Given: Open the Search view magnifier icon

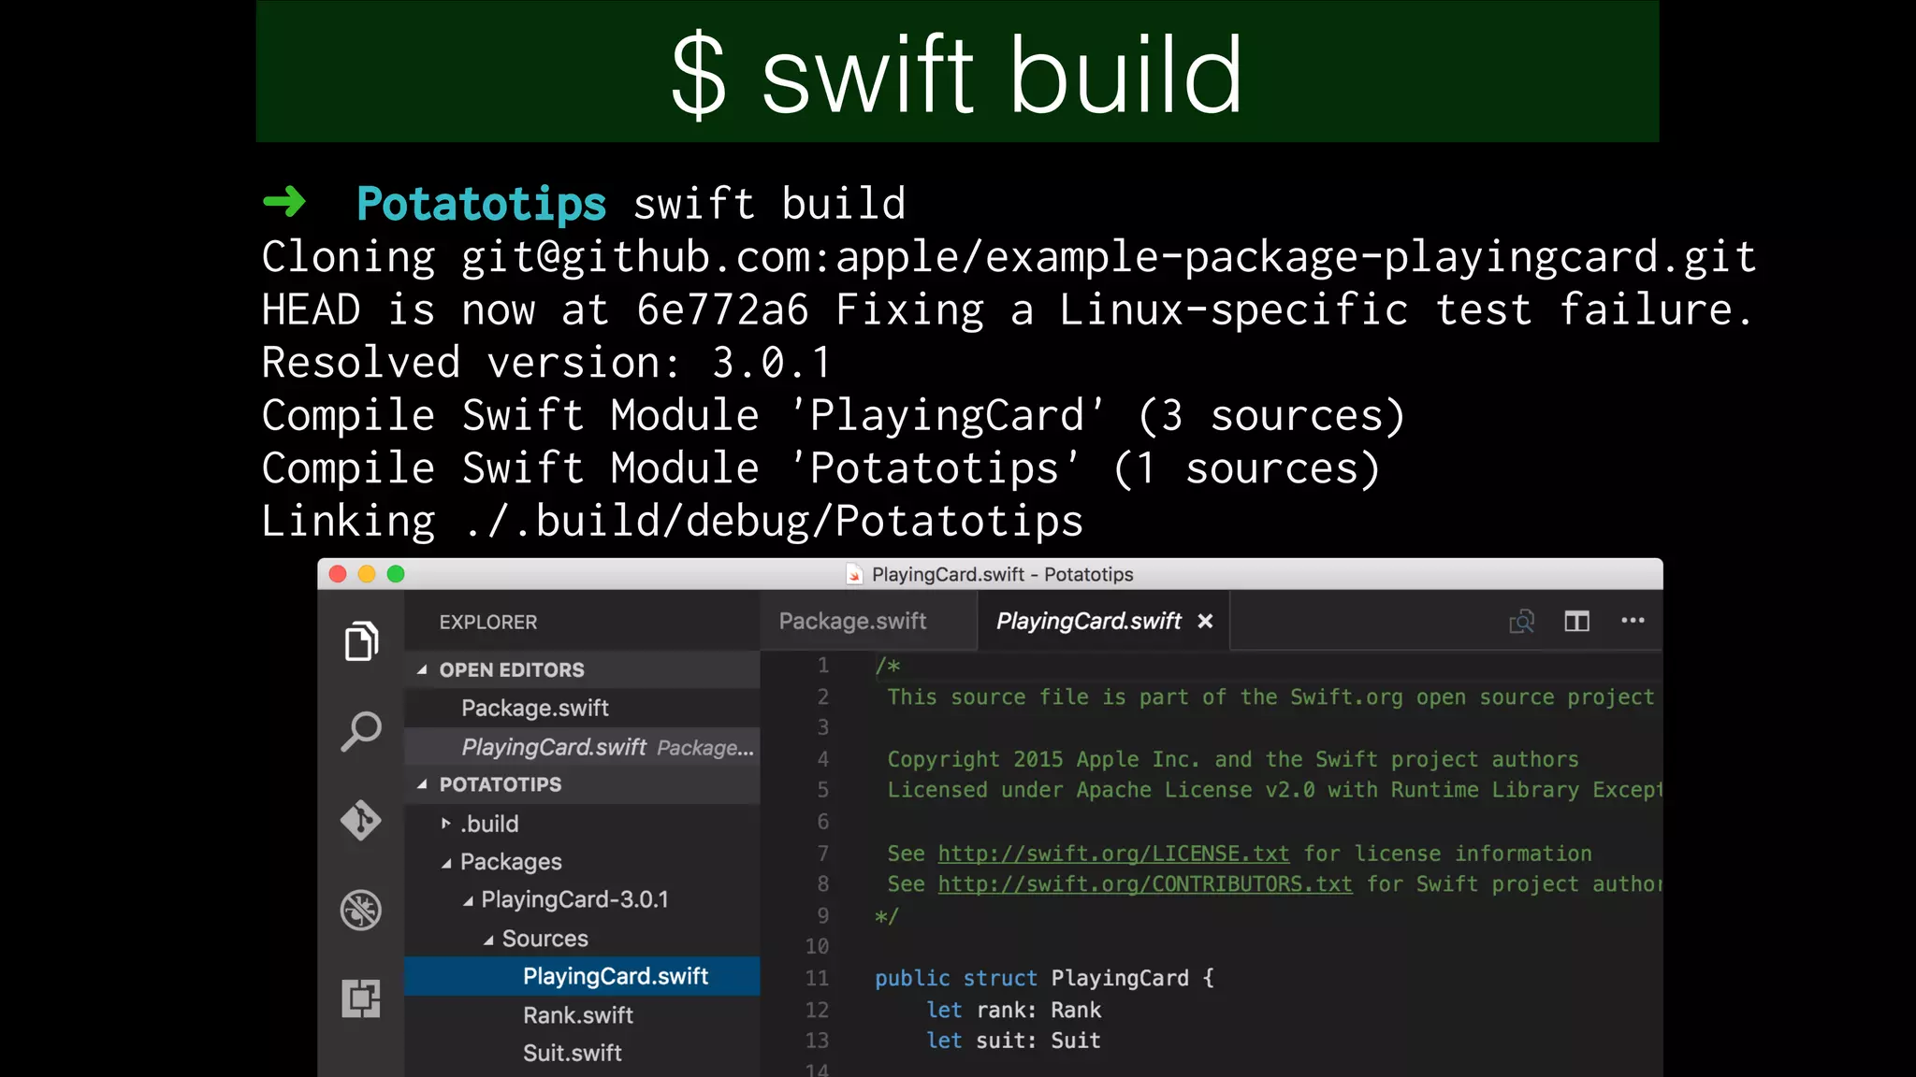Looking at the screenshot, I should (361, 731).
